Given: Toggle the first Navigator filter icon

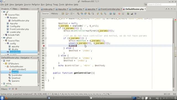Looking at the screenshot, I should coord(10,89).
